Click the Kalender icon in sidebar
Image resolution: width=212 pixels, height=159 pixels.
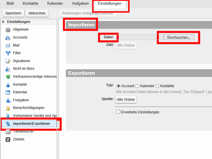point(8,92)
